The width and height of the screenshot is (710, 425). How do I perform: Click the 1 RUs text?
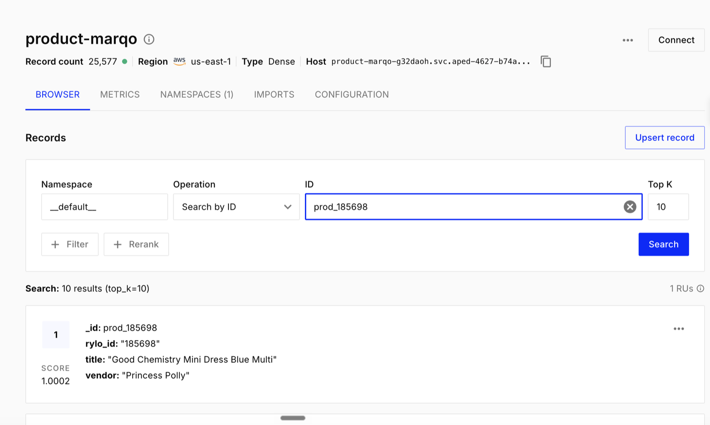[x=681, y=289]
